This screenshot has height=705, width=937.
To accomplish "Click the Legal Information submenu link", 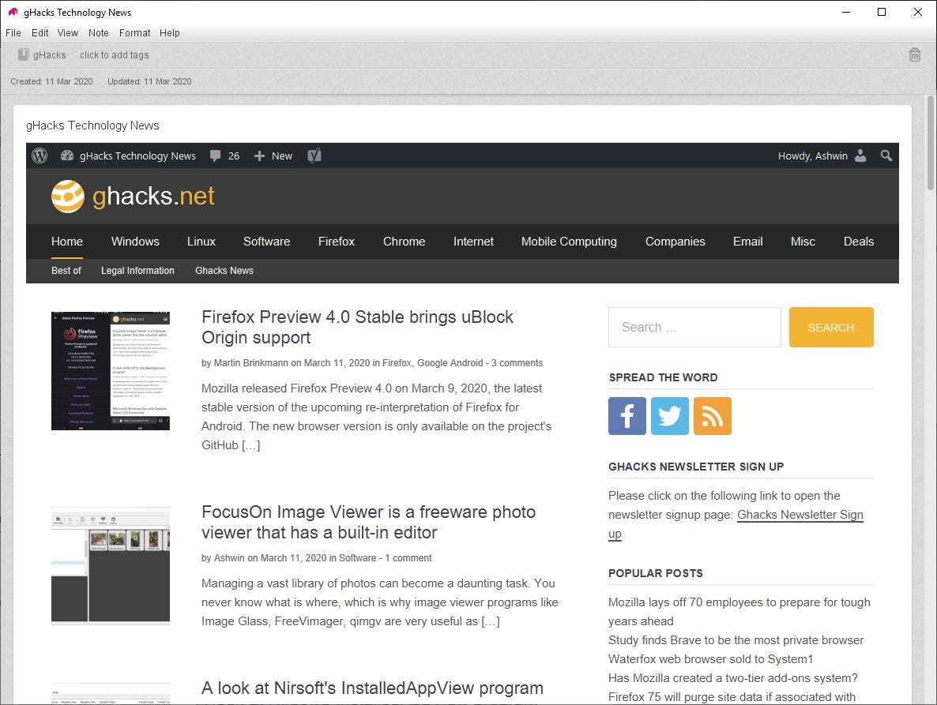I will pyautogui.click(x=137, y=271).
